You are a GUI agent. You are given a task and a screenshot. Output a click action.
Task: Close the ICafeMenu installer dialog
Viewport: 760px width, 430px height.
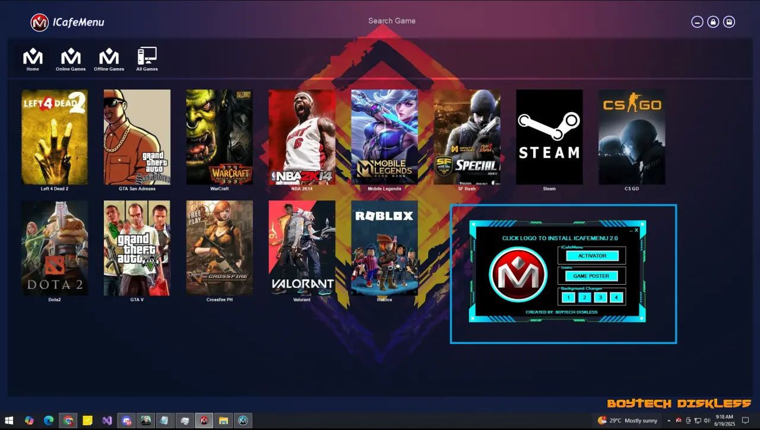pos(636,230)
